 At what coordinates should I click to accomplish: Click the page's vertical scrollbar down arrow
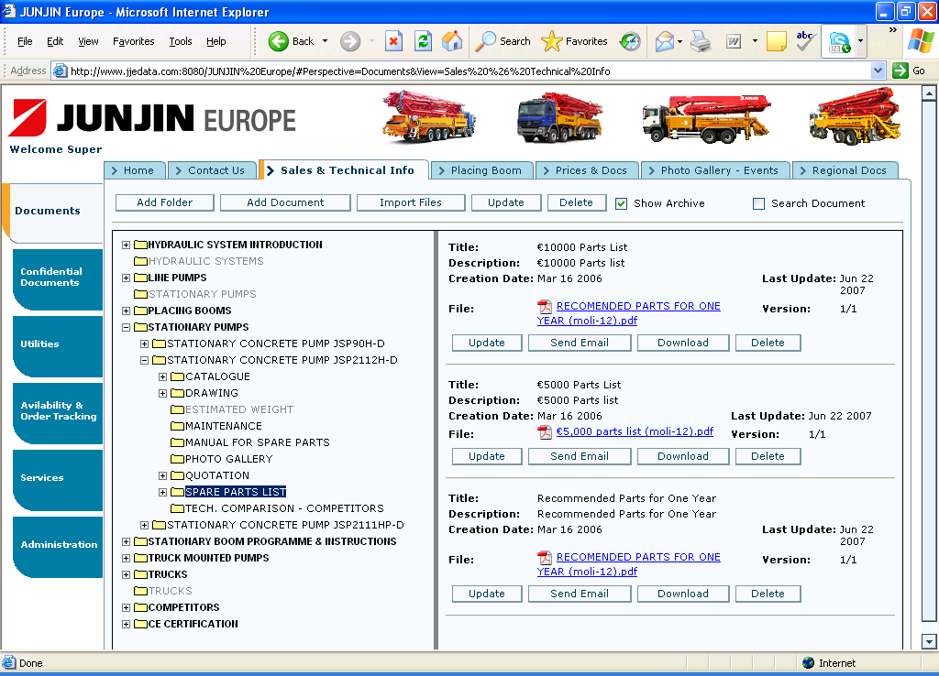click(x=929, y=642)
